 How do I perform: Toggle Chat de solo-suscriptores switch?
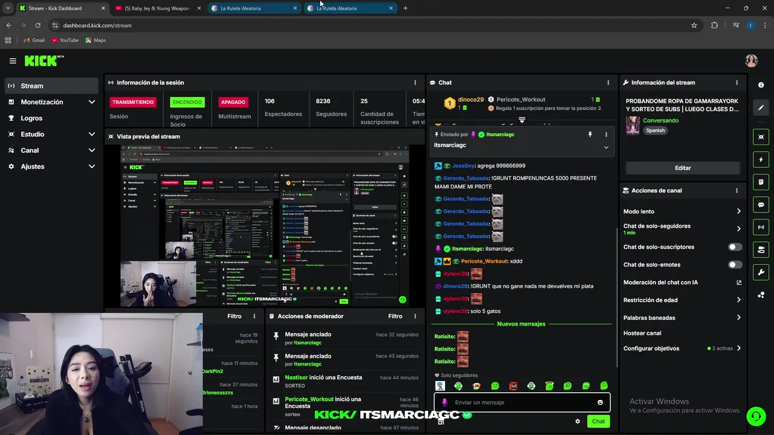(735, 247)
